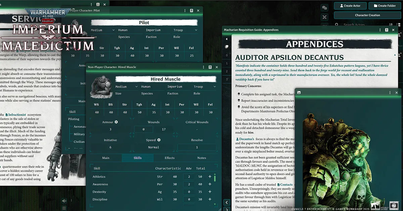
Task: Open the Hired Muscle window kebab menu
Action: click(x=204, y=67)
